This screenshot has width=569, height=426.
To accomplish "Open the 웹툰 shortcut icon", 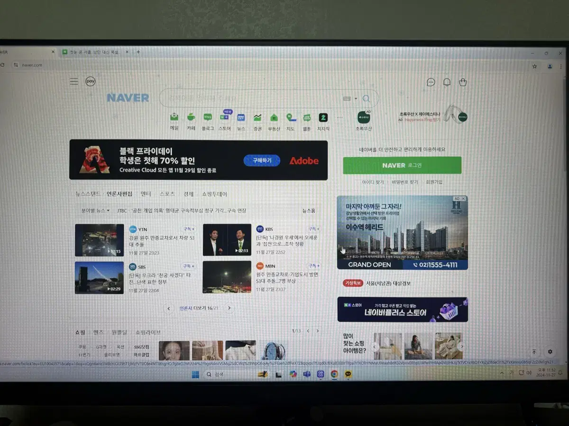I will pos(307,117).
